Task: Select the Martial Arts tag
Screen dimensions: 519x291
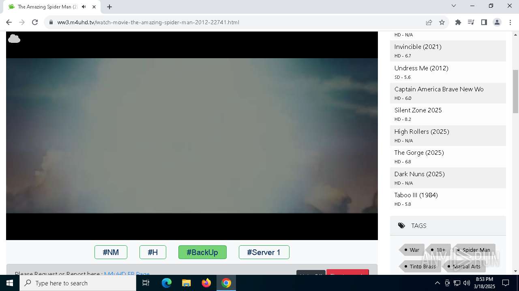Action: point(465,266)
